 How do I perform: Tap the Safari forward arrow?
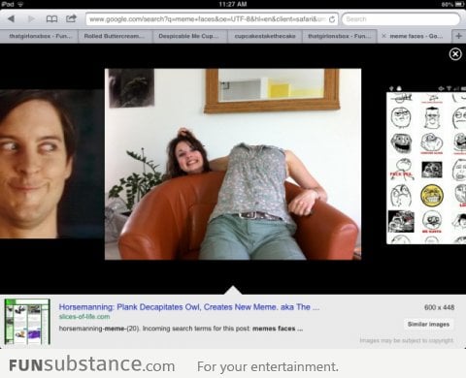pyautogui.click(x=31, y=19)
